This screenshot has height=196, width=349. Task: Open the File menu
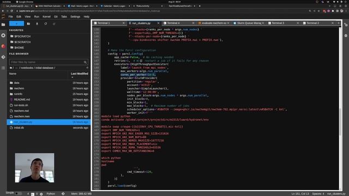[x=11, y=17]
